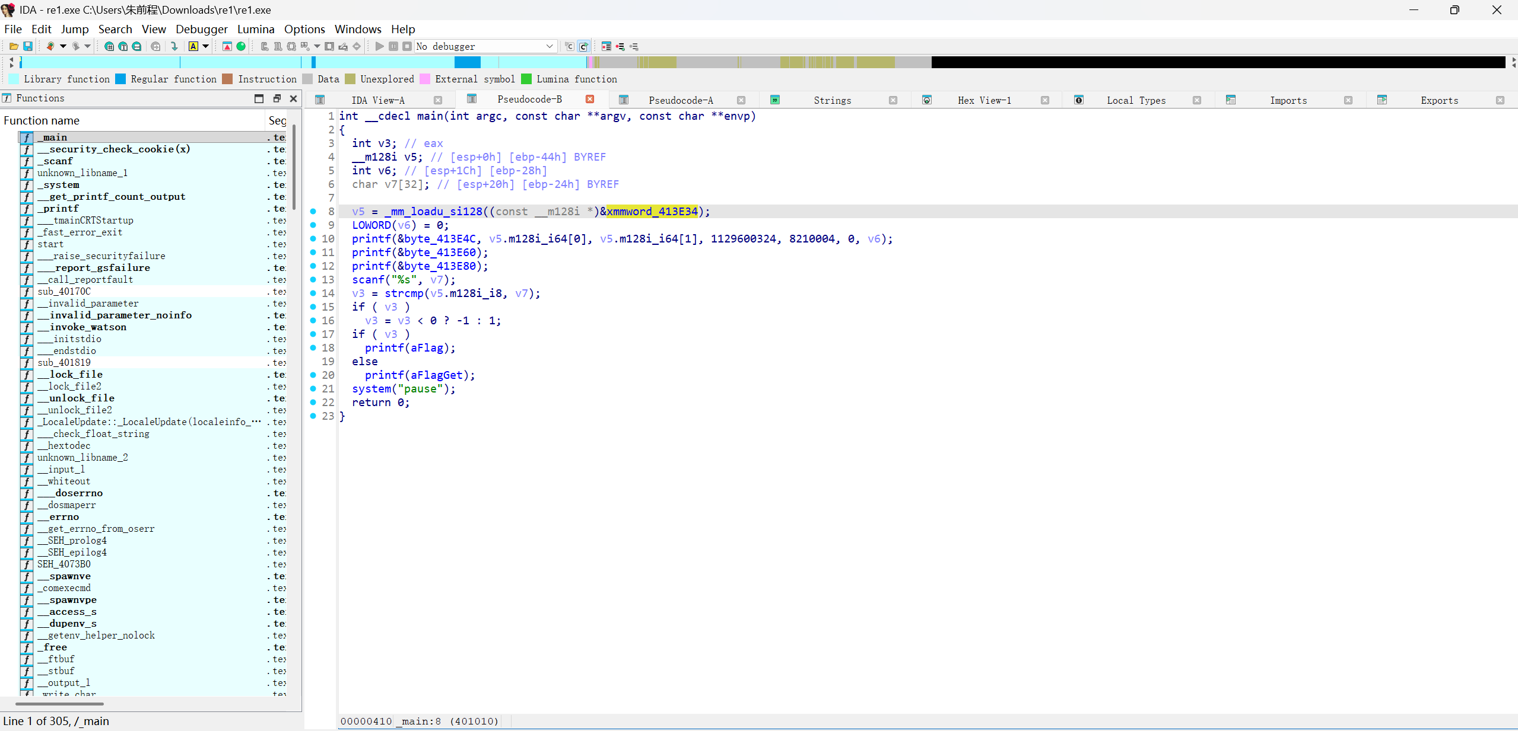Switch to the Strings tab
Screen dimensions: 1518x731
coord(831,100)
